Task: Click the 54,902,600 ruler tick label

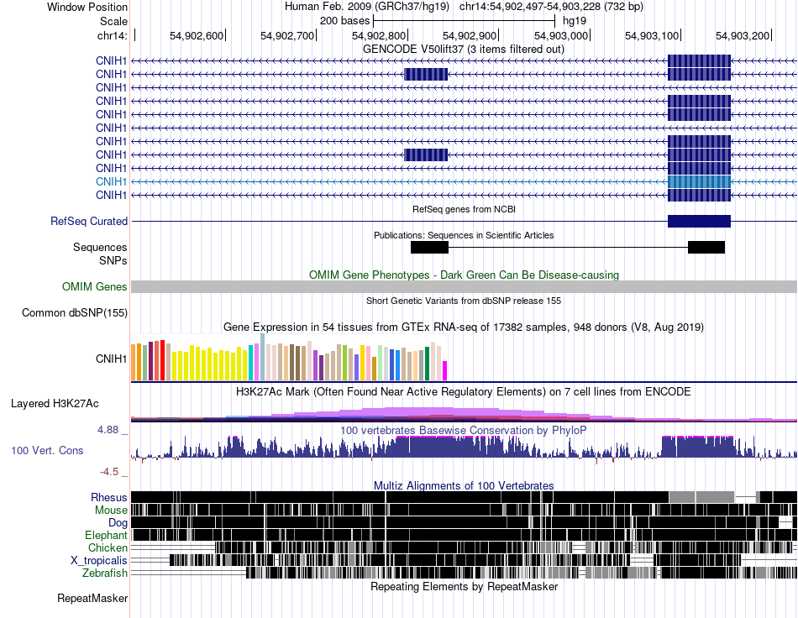Action: (x=197, y=35)
